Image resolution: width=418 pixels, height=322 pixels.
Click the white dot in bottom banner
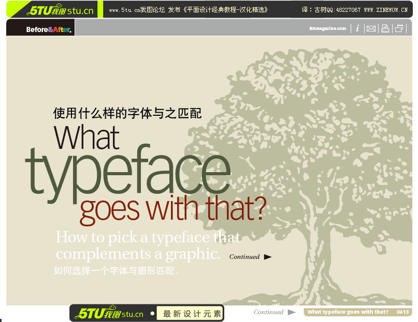pyautogui.click(x=152, y=314)
